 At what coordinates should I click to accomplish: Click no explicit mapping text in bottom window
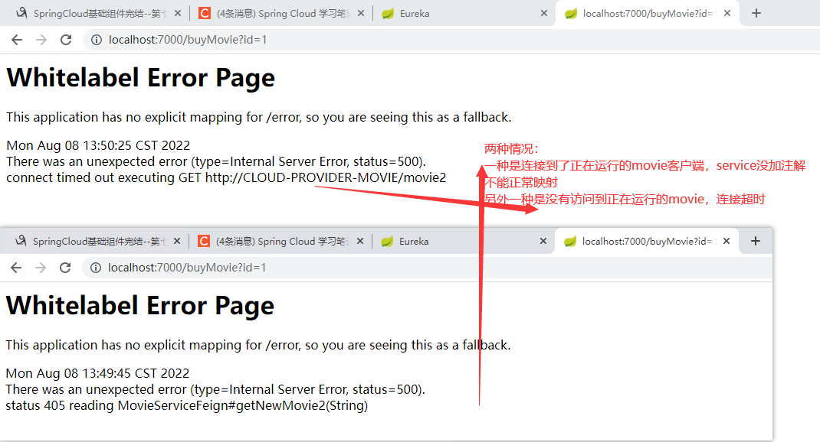[x=258, y=345]
